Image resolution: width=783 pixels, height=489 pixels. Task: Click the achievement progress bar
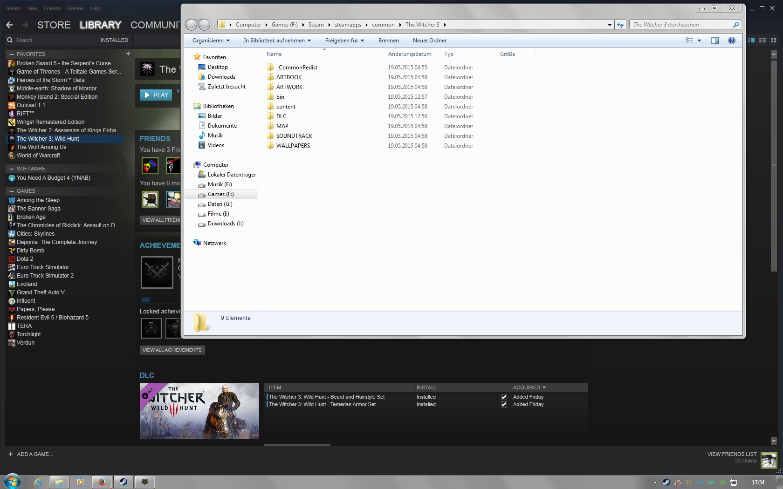click(160, 300)
